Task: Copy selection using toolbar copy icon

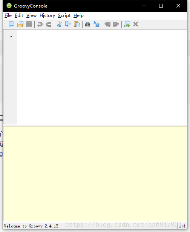Action: [68, 24]
